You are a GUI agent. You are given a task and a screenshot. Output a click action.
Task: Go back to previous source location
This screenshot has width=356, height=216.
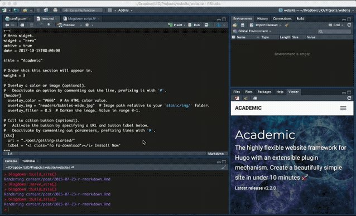pyautogui.click(x=7, y=25)
